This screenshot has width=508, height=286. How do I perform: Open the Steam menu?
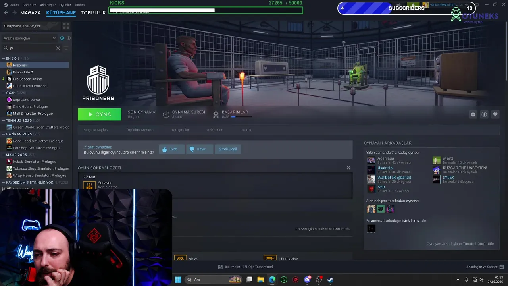pyautogui.click(x=12, y=5)
